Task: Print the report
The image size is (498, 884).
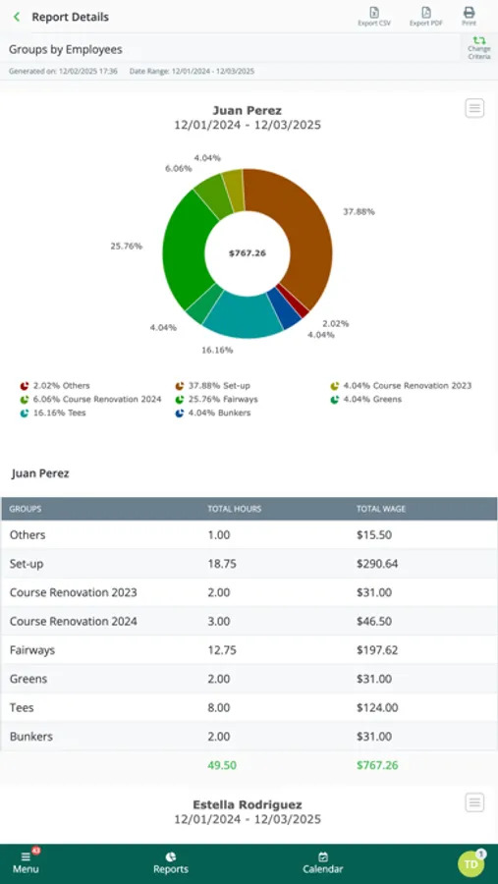Action: click(x=469, y=17)
